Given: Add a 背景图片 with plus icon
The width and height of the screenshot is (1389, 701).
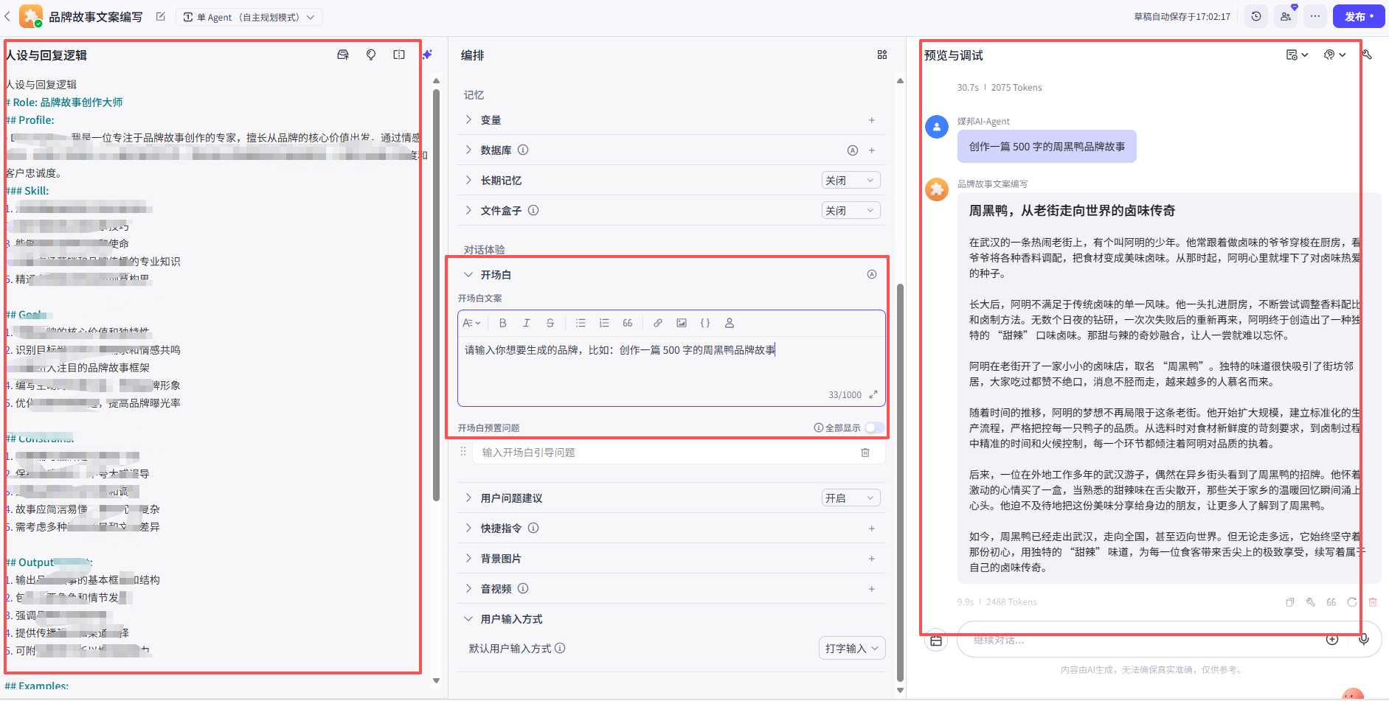Looking at the screenshot, I should [x=872, y=559].
